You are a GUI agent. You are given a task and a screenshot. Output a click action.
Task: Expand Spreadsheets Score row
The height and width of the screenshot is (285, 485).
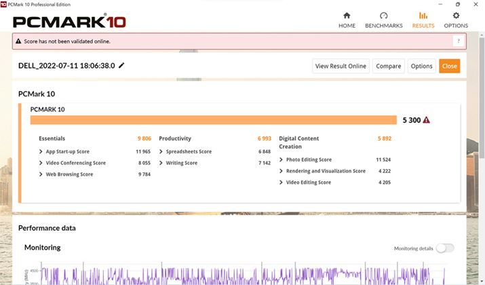tap(161, 151)
